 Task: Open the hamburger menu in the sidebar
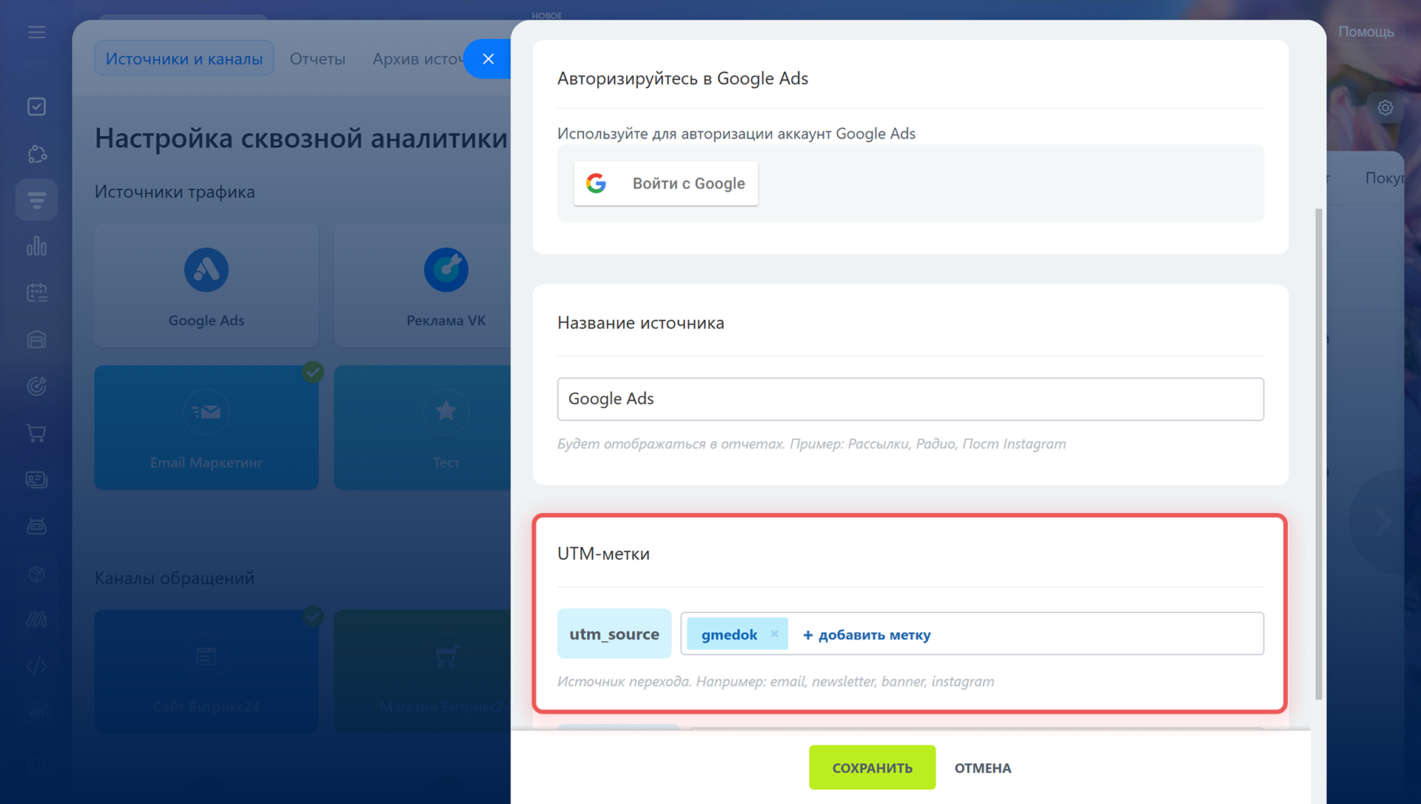[36, 32]
